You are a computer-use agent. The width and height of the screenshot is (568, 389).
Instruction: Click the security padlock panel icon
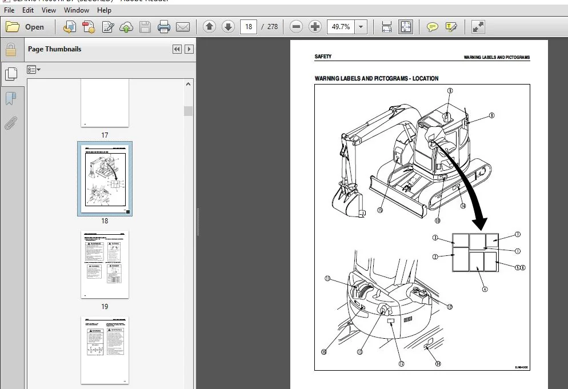click(x=11, y=50)
